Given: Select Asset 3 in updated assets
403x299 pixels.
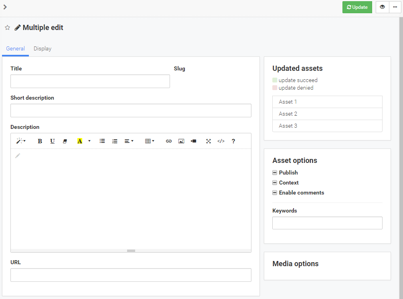Looking at the screenshot, I should [327, 126].
